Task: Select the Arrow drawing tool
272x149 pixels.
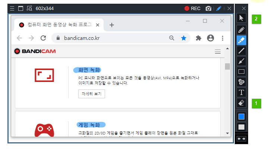Action: pos(241,61)
